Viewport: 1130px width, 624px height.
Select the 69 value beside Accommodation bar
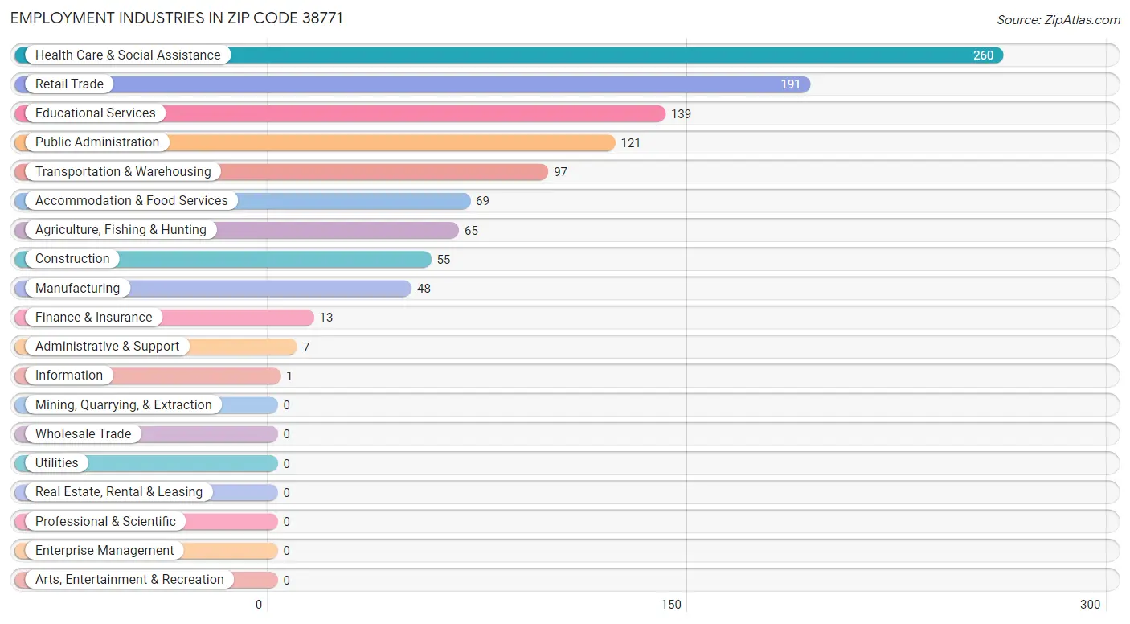click(482, 201)
